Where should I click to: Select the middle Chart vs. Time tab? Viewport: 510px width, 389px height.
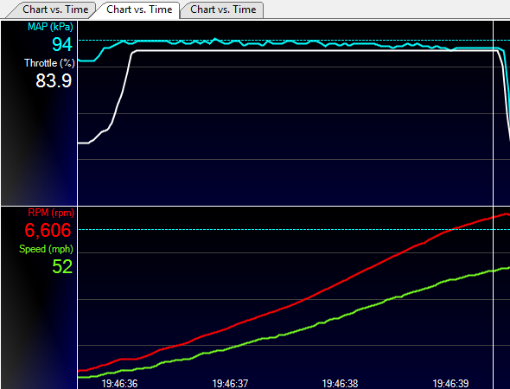pos(139,10)
